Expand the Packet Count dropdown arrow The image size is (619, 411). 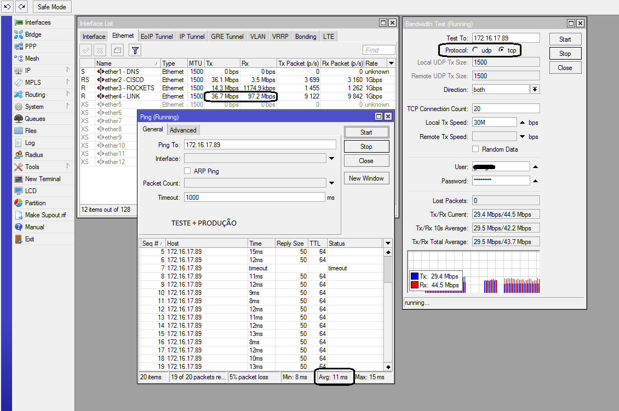click(331, 183)
